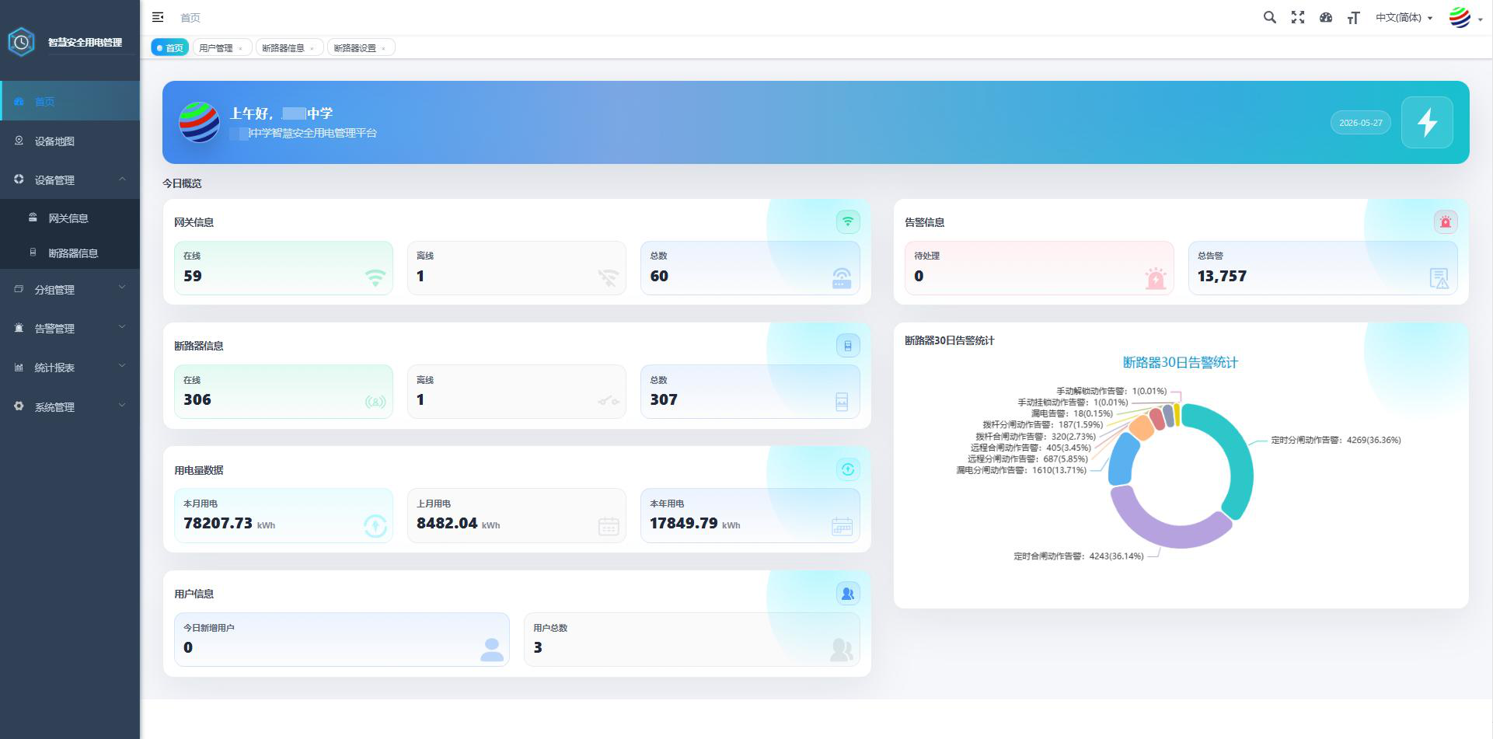Viewport: 1493px width, 739px height.
Task: Open 断路器信息 submenu item in sidebar
Action: click(70, 253)
